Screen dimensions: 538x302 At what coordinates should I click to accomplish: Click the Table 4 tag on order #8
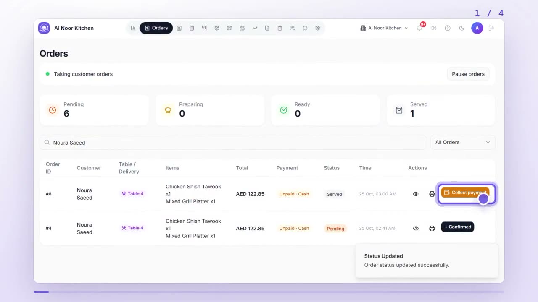[x=132, y=194]
